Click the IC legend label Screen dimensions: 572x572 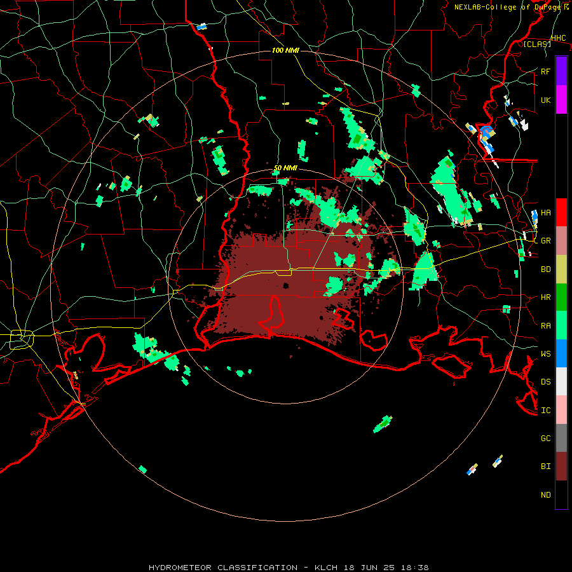(x=545, y=411)
